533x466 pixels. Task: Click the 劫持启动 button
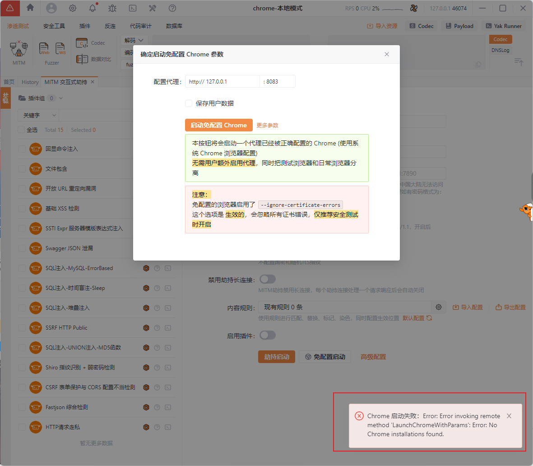coord(277,357)
